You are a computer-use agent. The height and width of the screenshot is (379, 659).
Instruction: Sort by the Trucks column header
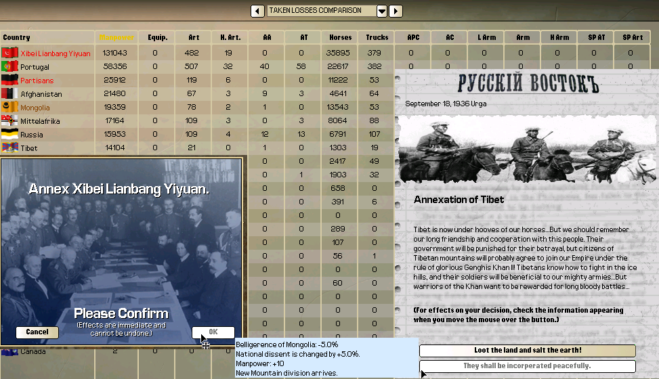click(x=377, y=37)
